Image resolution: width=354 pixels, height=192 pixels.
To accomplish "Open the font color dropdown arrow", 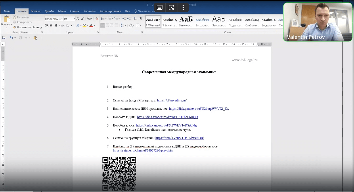I will (95, 25).
